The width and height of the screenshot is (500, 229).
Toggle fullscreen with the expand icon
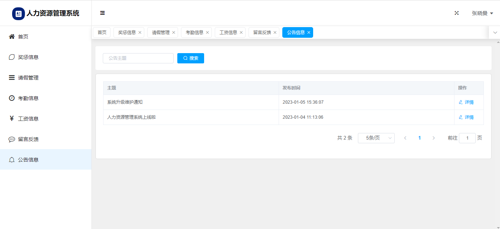457,13
